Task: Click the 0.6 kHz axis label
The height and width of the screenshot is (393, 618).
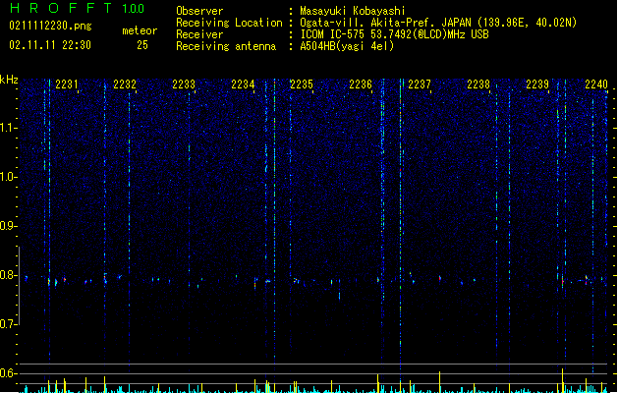Action: 9,373
